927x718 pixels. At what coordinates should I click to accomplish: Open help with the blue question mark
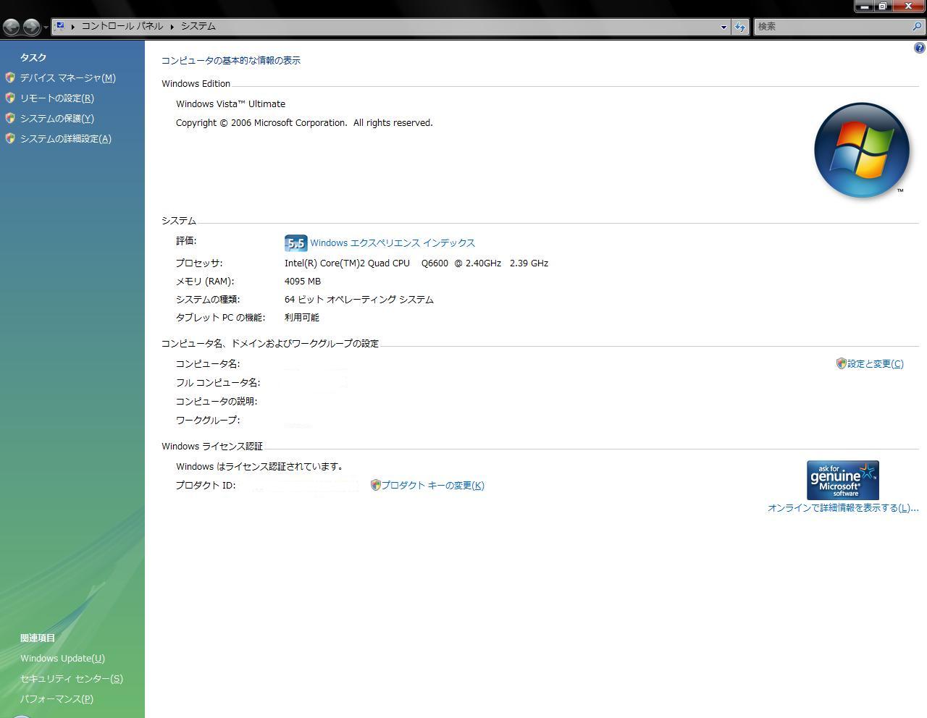(x=920, y=48)
